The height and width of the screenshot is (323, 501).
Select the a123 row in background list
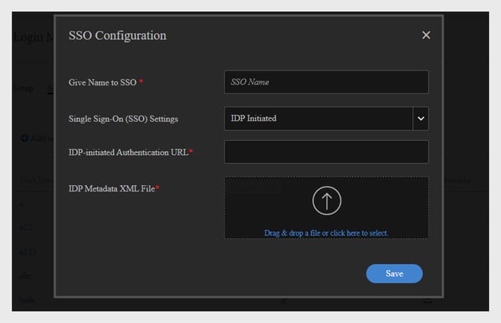[x=25, y=252]
